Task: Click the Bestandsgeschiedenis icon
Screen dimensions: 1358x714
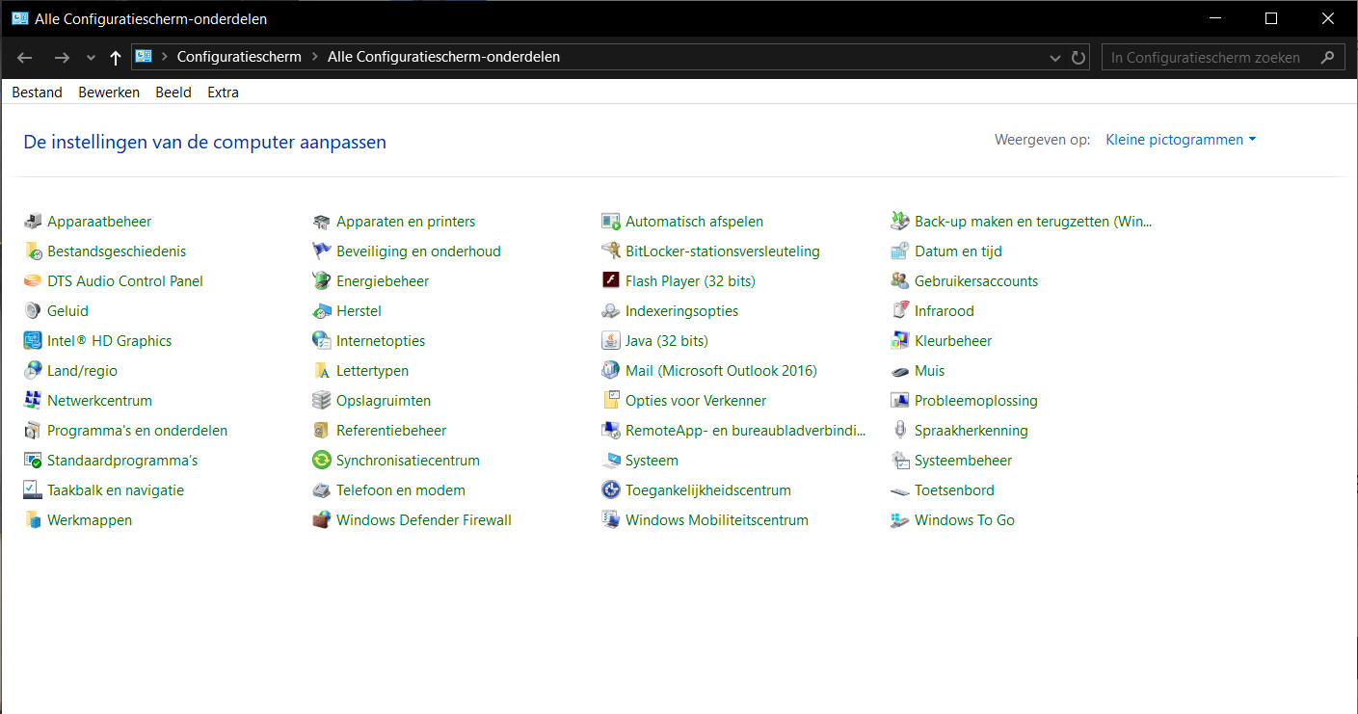Action: (x=33, y=251)
